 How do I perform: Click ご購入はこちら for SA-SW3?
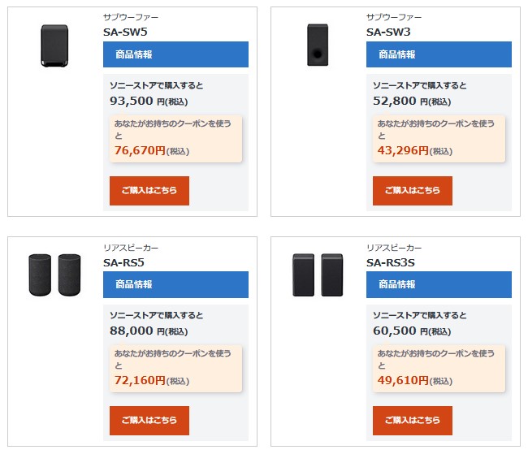click(413, 191)
